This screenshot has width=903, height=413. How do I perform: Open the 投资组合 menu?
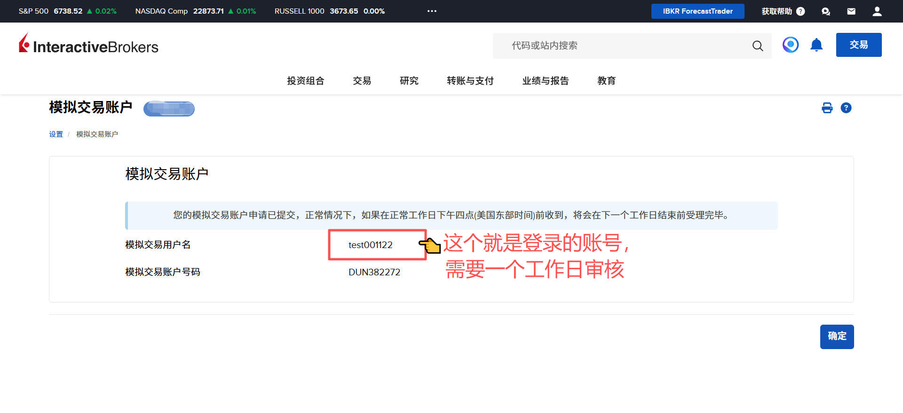(x=305, y=81)
